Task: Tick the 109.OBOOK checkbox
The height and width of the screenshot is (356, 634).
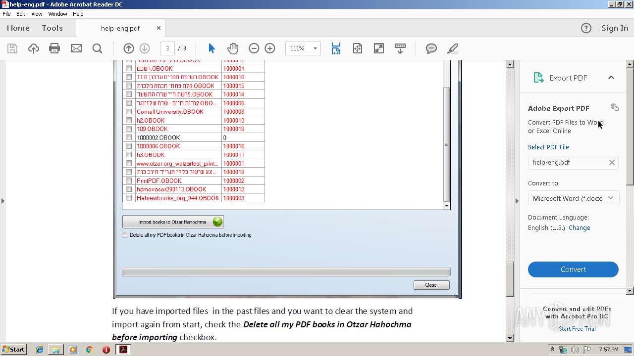Action: point(129,129)
